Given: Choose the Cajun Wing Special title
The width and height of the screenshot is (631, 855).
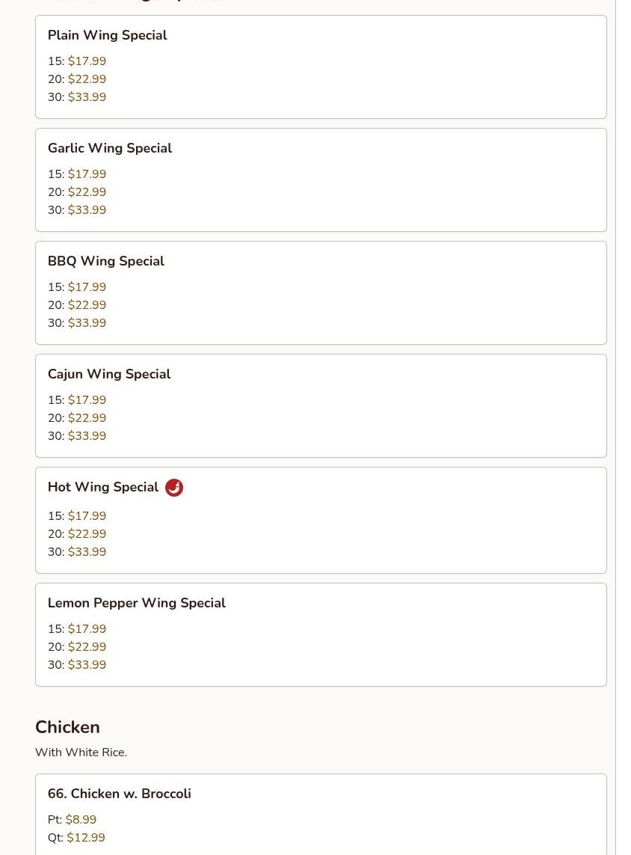Looking at the screenshot, I should point(108,374).
